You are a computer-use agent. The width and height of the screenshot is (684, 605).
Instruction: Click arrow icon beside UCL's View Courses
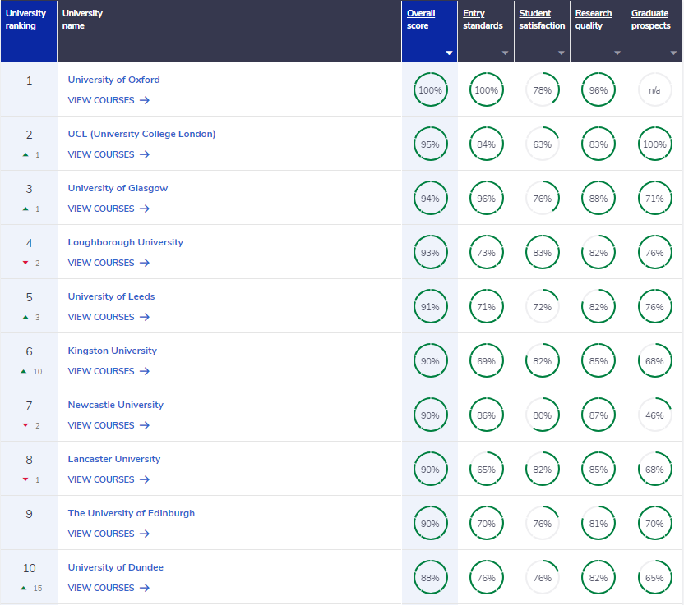point(145,154)
